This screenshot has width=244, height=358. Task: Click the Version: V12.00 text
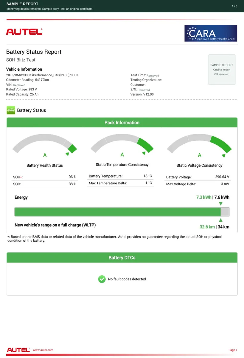tap(142, 94)
